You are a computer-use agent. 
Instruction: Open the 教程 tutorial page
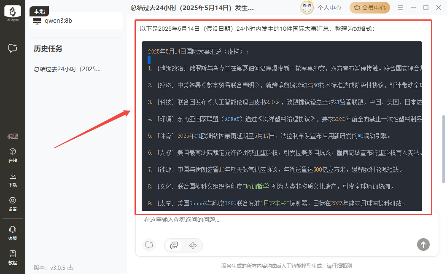pyautogui.click(x=13, y=256)
